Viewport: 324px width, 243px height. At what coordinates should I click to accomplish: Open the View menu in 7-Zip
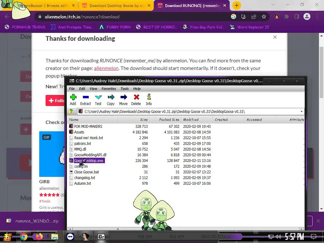coord(93,89)
